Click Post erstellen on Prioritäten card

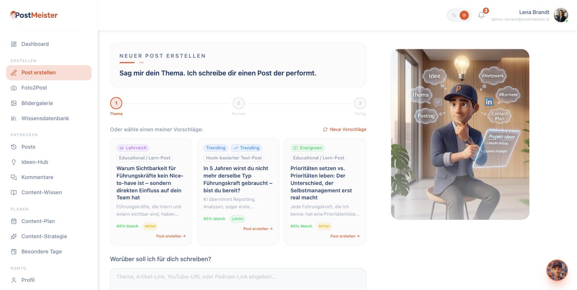pyautogui.click(x=345, y=236)
